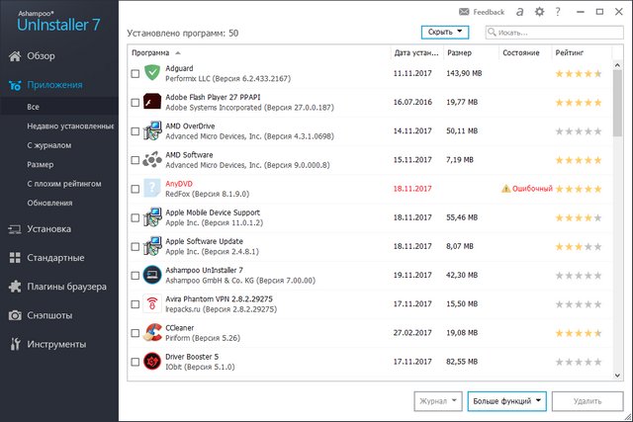633x422 pixels.
Task: Open the Feedback link
Action: 482,12
